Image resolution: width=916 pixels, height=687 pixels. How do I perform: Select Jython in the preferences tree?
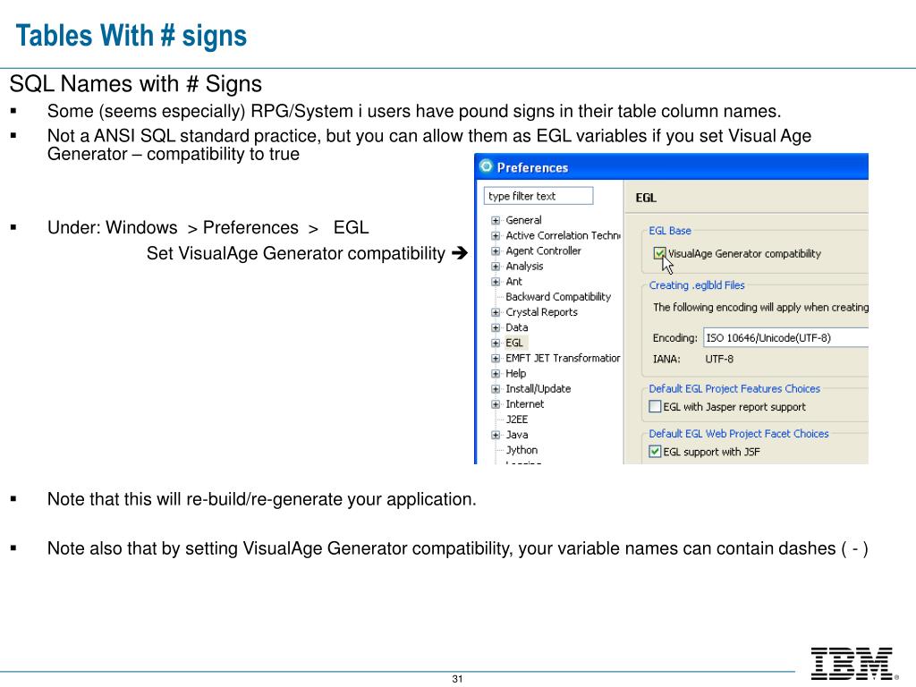point(522,450)
